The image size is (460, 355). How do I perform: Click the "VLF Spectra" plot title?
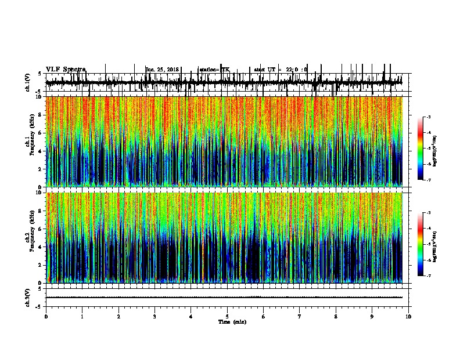coord(66,70)
